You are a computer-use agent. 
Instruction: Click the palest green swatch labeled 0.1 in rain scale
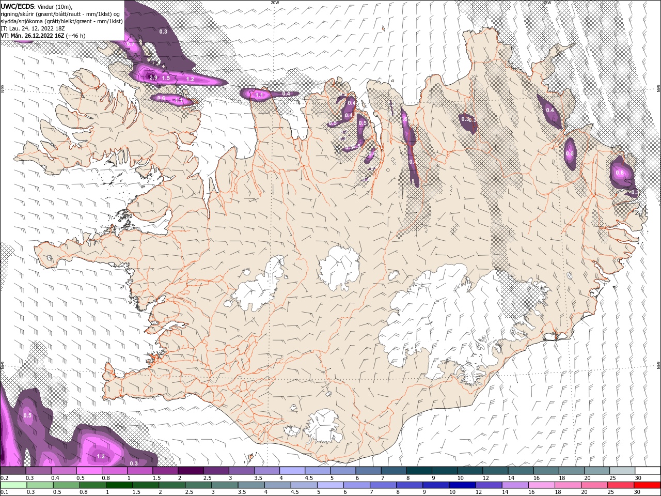pos(13,485)
